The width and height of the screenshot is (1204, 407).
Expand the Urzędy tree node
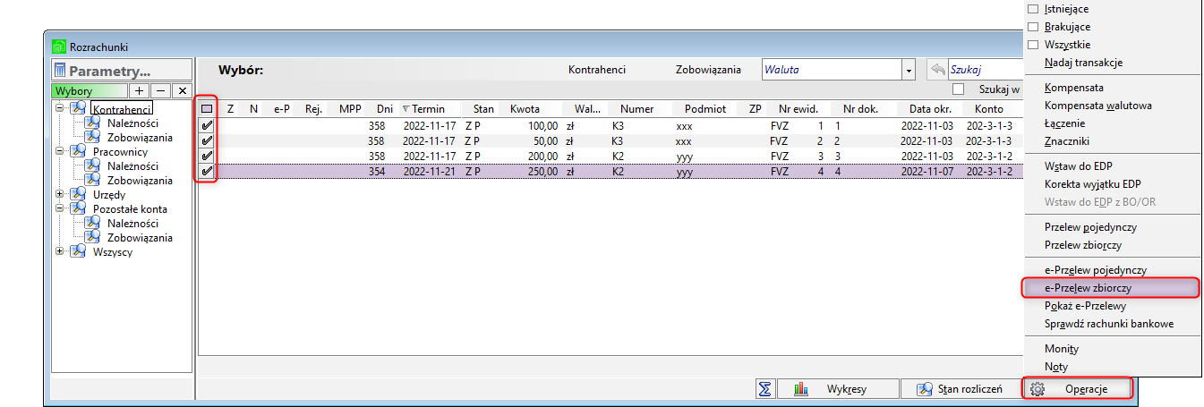(x=60, y=194)
